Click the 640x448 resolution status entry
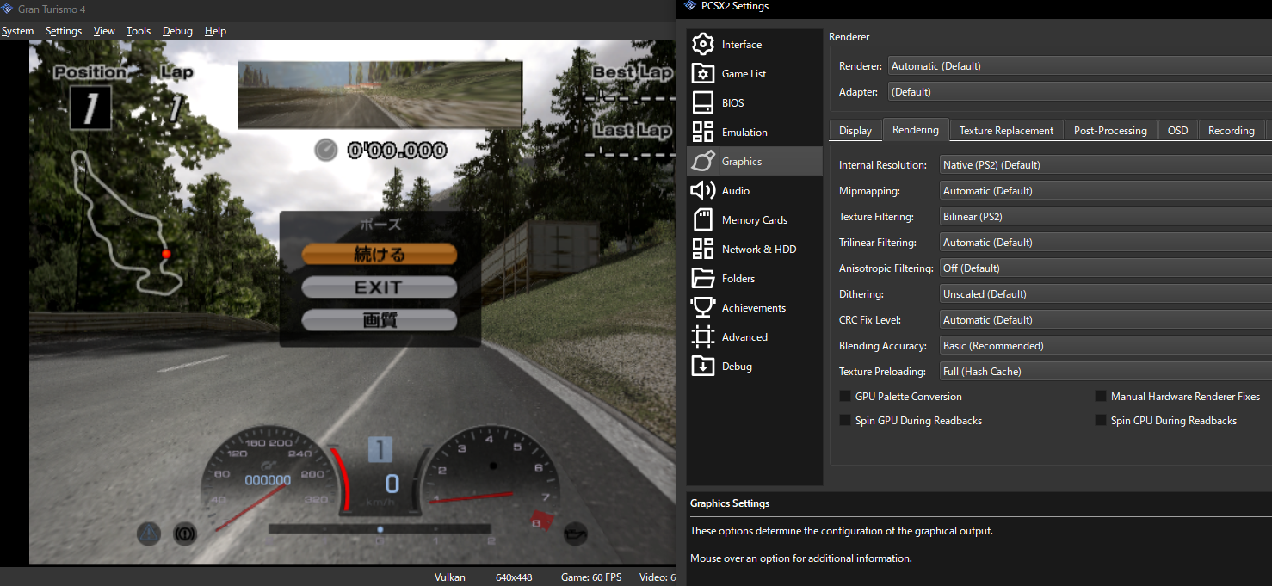Image resolution: width=1272 pixels, height=586 pixels. tap(516, 577)
